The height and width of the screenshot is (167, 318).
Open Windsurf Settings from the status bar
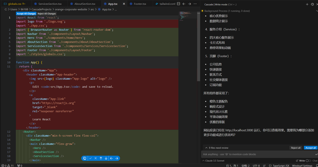(x=302, y=165)
